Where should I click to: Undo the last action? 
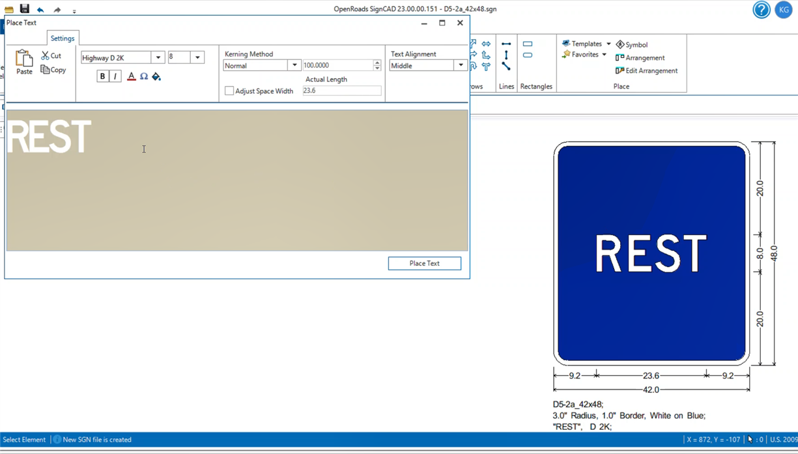[x=40, y=10]
